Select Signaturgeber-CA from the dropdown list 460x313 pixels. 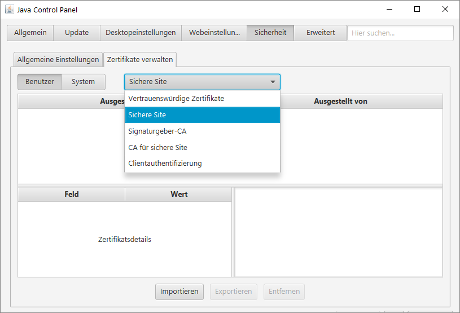tap(202, 131)
